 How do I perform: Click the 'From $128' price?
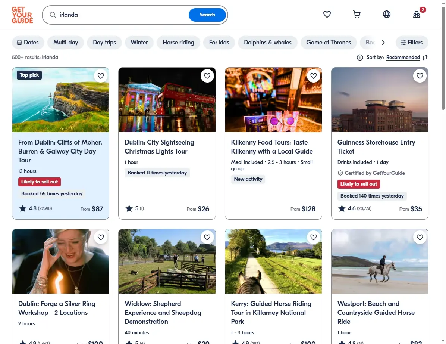click(303, 209)
